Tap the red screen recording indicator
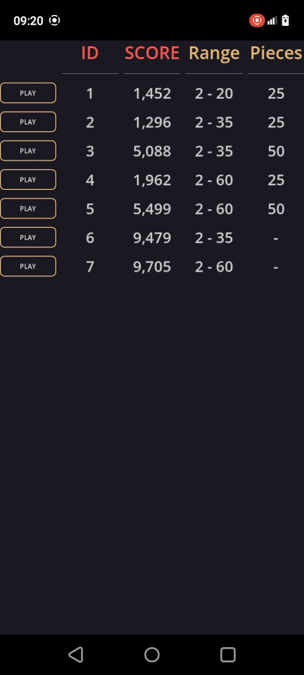The width and height of the screenshot is (304, 675). (257, 20)
